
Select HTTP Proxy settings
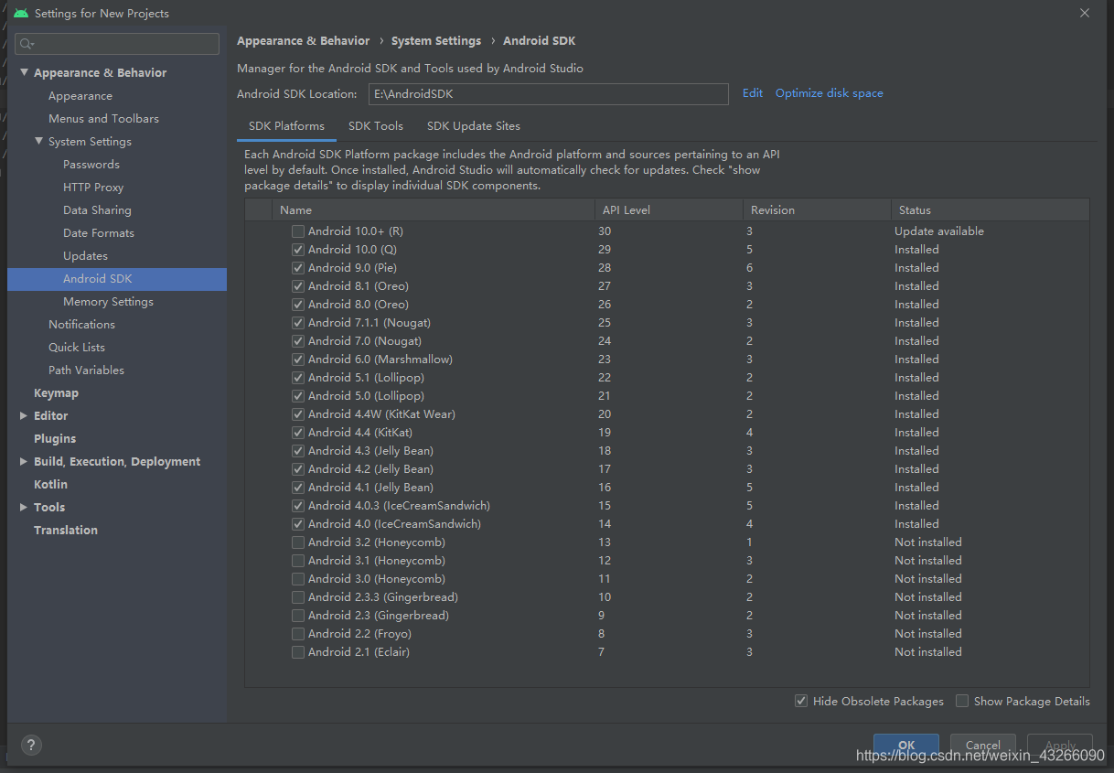(93, 188)
